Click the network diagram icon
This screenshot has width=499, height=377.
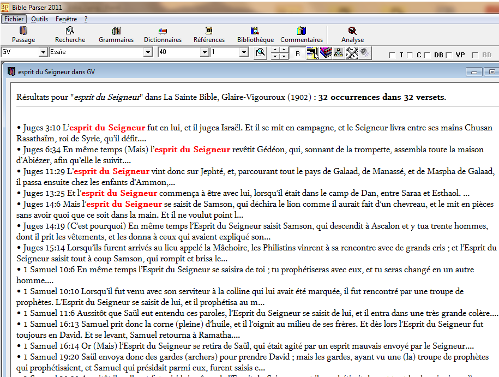coord(339,52)
